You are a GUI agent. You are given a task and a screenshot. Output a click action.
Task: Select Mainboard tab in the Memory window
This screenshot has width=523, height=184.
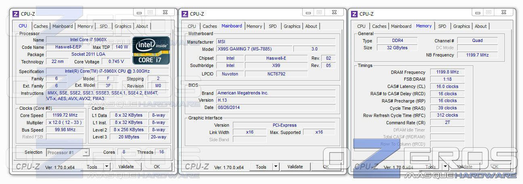point(401,26)
